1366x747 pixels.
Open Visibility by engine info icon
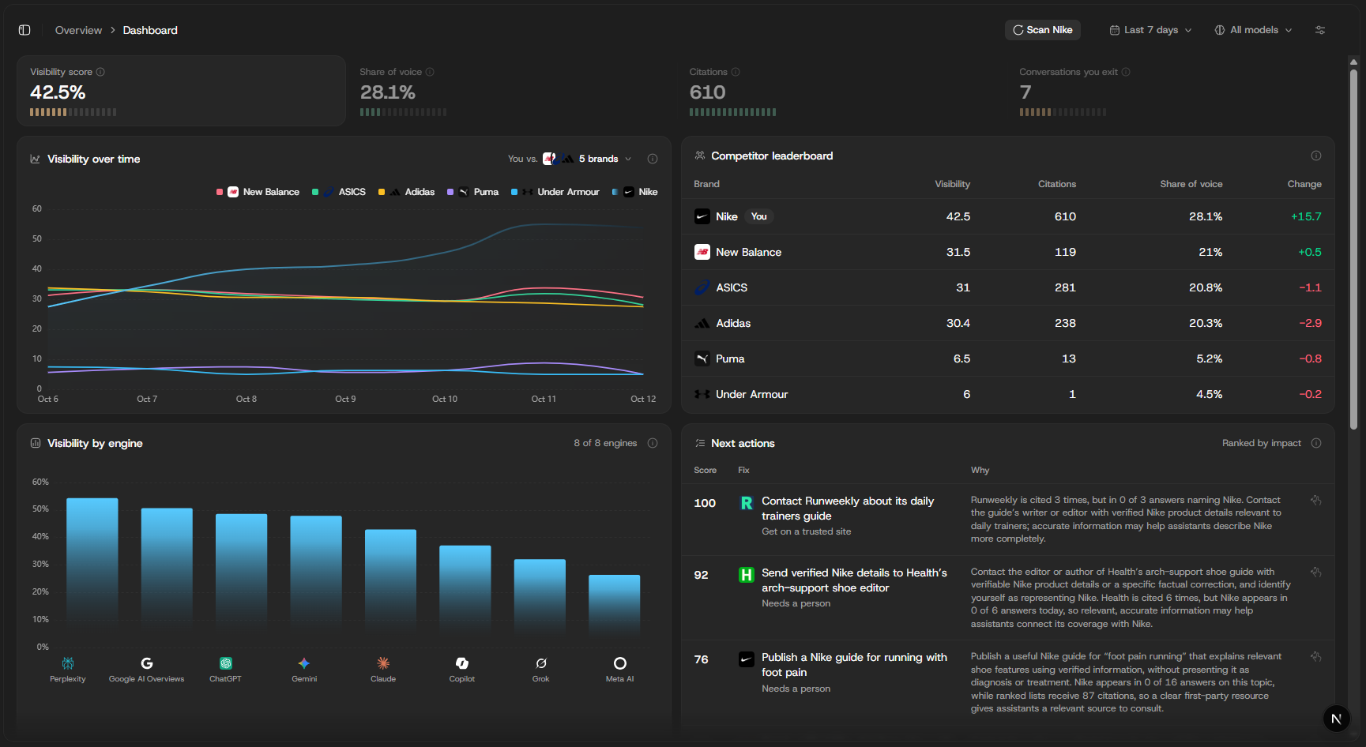[x=653, y=443]
